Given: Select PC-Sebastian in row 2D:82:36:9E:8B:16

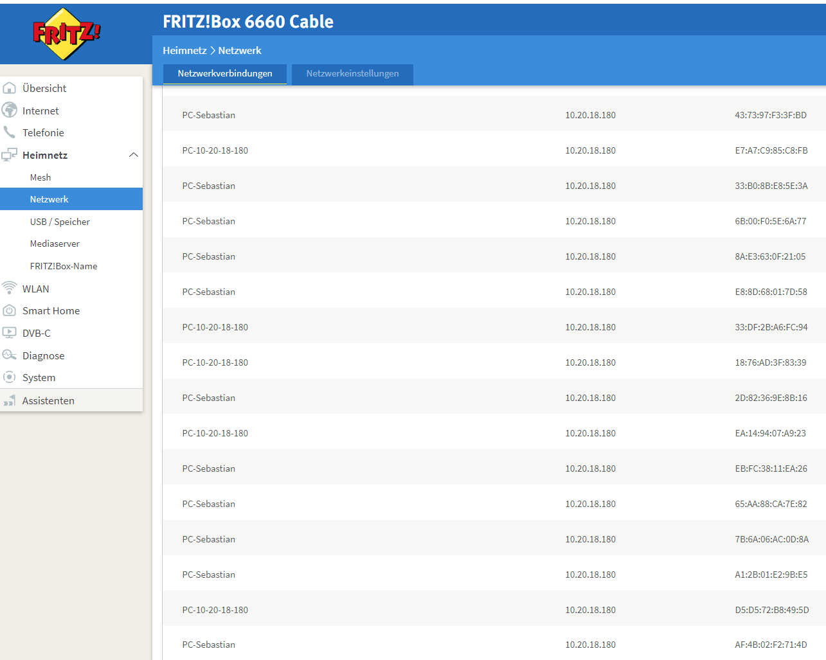Looking at the screenshot, I should pyautogui.click(x=209, y=398).
